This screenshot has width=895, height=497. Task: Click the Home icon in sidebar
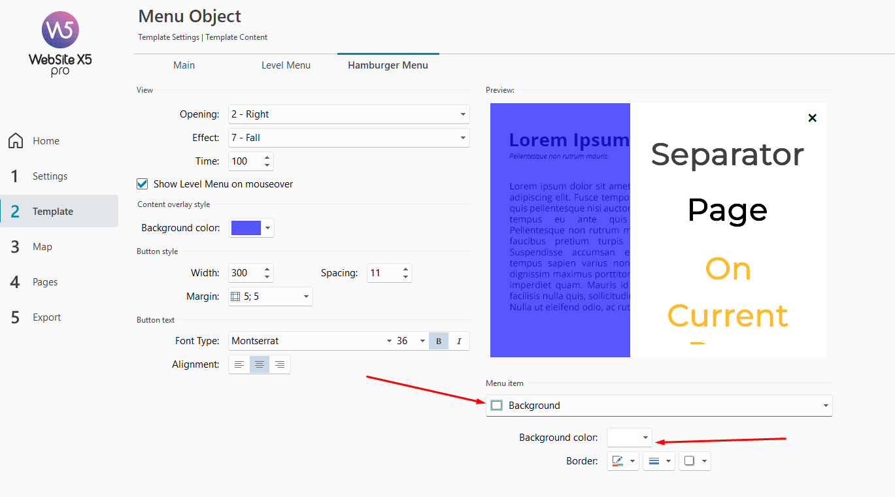16,141
